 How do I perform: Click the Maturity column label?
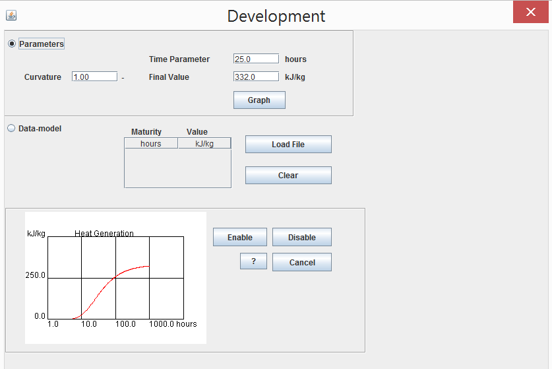(146, 132)
